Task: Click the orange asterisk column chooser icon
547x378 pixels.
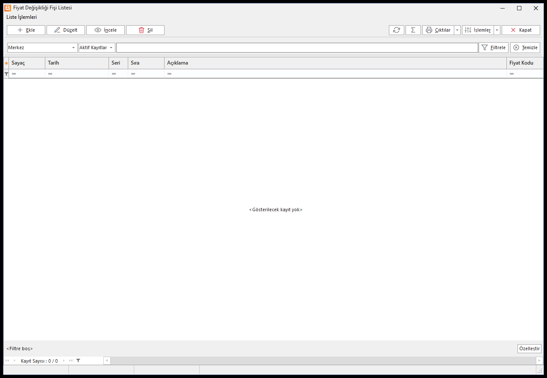Action: tap(6, 63)
